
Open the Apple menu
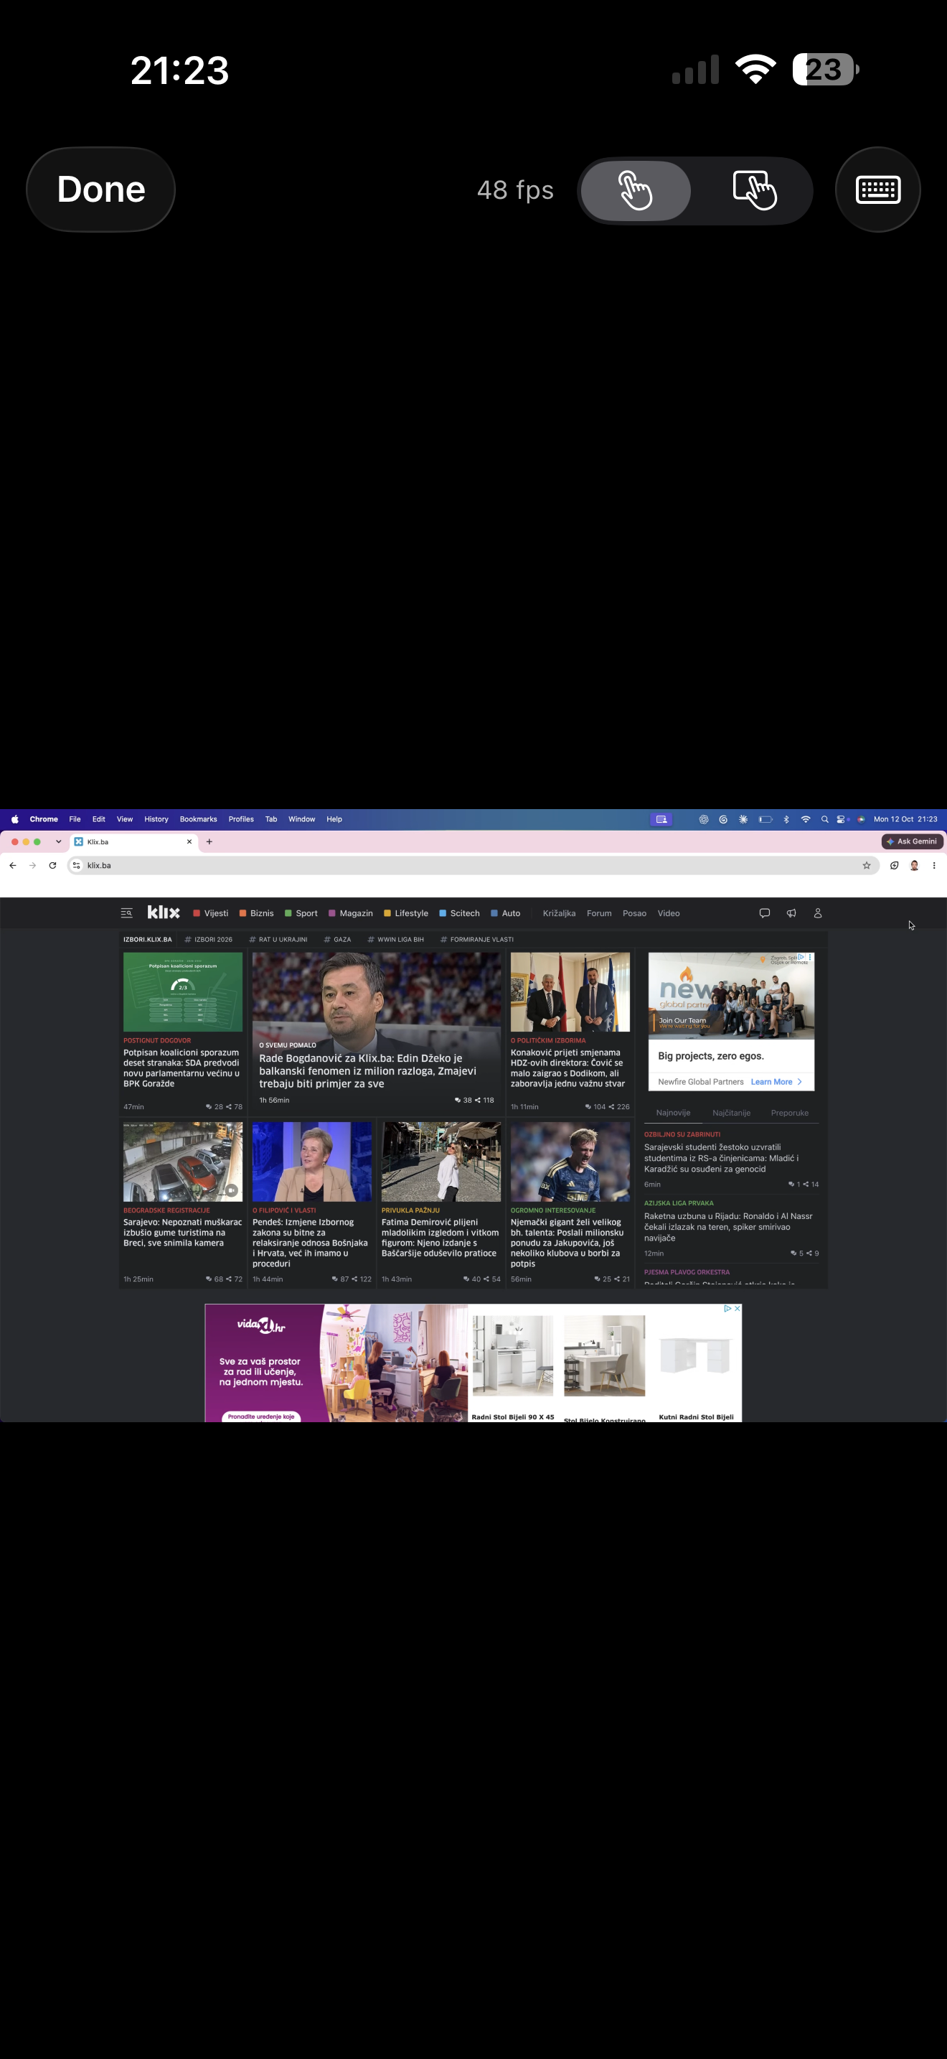point(15,819)
